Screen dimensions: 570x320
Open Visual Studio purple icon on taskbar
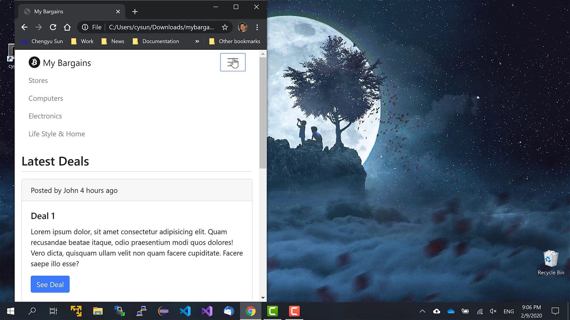(207, 311)
